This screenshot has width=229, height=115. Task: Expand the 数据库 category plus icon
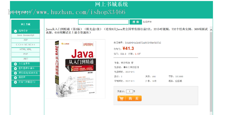click(15, 78)
